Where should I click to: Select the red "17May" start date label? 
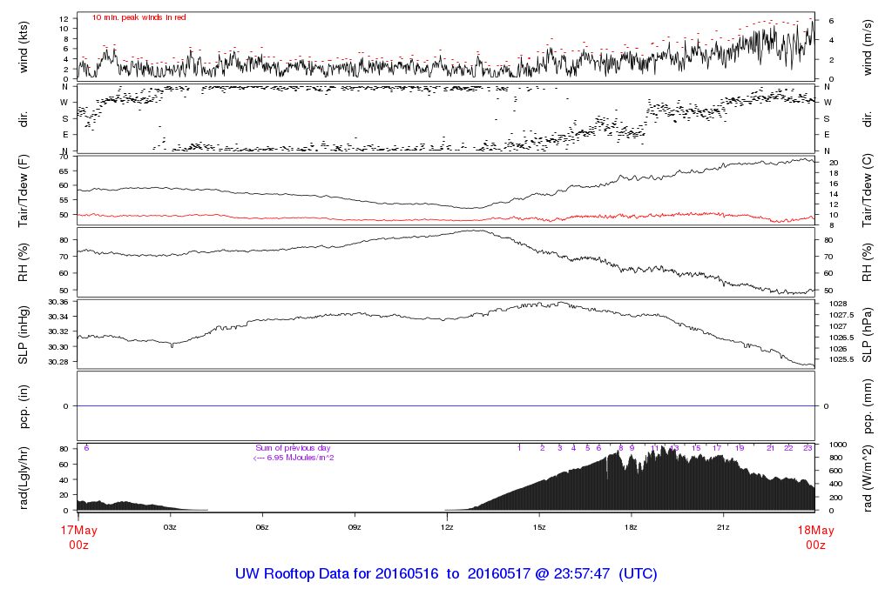79,530
